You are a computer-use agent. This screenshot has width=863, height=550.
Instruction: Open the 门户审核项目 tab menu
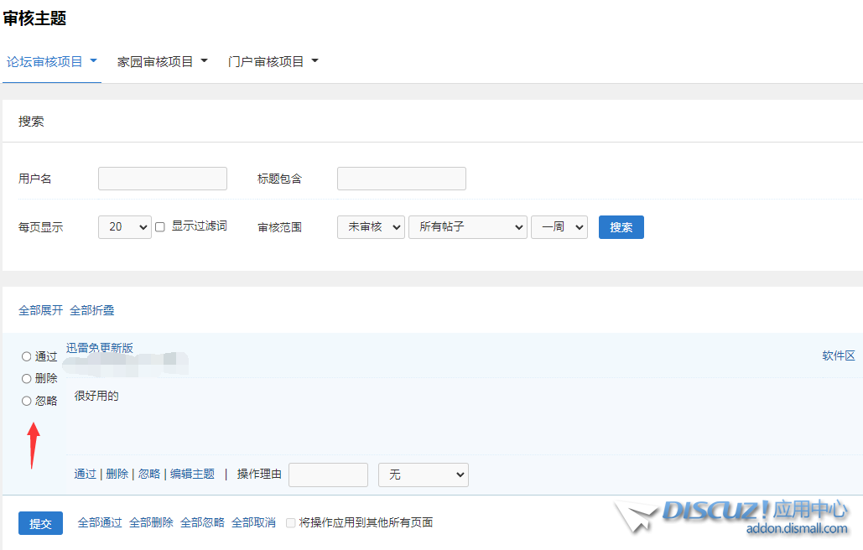point(273,62)
